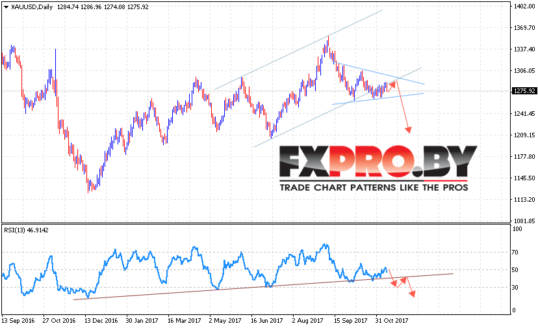Click the date label 2 Aug 2017

pos(308,320)
